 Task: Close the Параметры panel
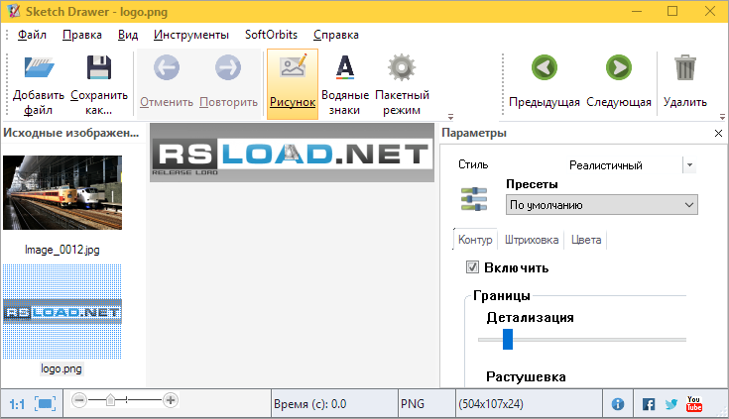pyautogui.click(x=718, y=134)
